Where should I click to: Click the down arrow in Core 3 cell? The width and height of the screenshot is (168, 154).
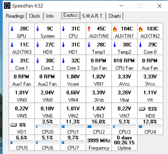[63, 61]
